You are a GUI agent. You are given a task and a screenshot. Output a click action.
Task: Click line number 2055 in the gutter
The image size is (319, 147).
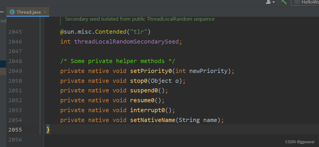pyautogui.click(x=15, y=130)
